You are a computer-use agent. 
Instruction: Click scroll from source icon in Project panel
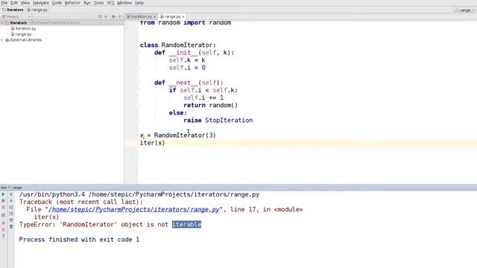(x=100, y=16)
